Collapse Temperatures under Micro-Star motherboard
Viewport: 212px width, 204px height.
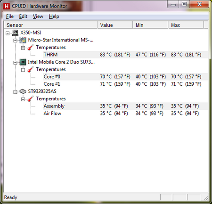pos(23,48)
